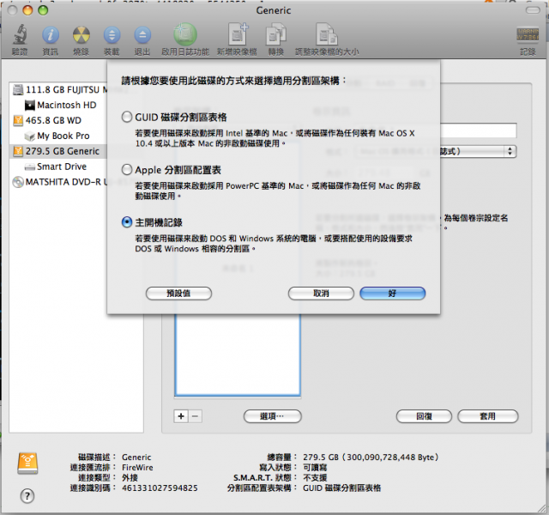Viewport: 549px width, 515px height.
Task: Select the MATSHITA DVD-R drive
Action: [58, 182]
